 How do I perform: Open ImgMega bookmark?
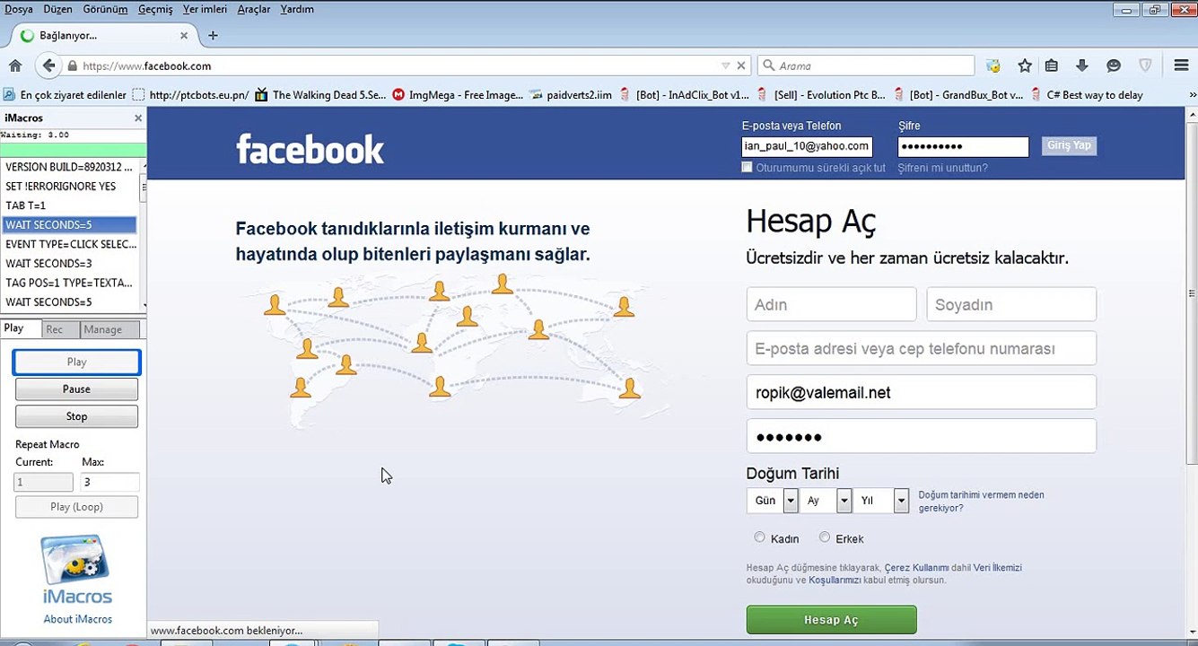458,94
